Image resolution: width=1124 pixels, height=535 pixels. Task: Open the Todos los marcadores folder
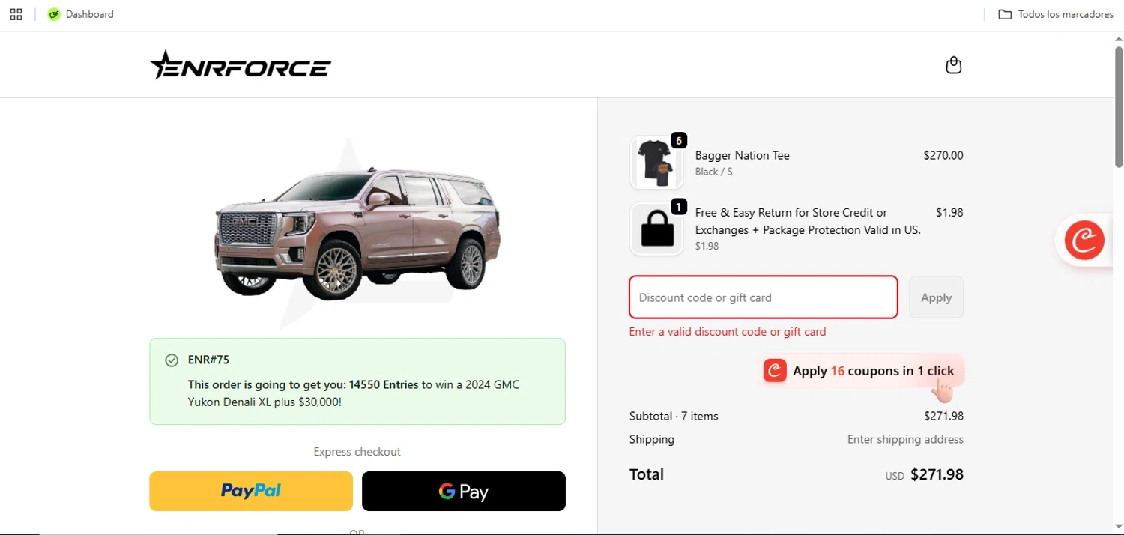(1056, 14)
